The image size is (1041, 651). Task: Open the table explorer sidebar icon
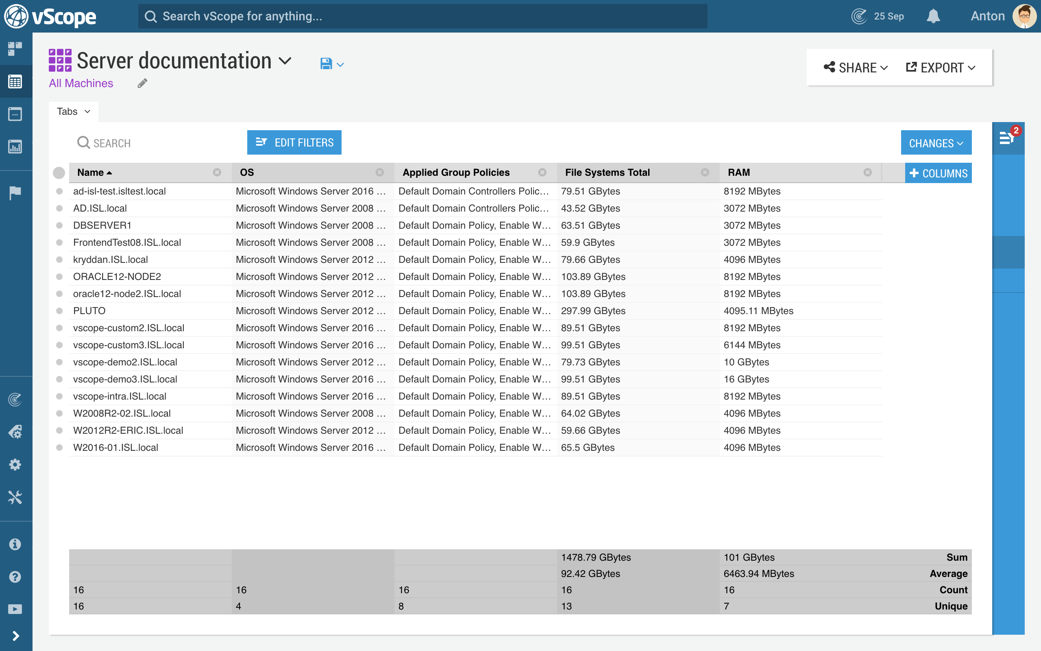15,81
